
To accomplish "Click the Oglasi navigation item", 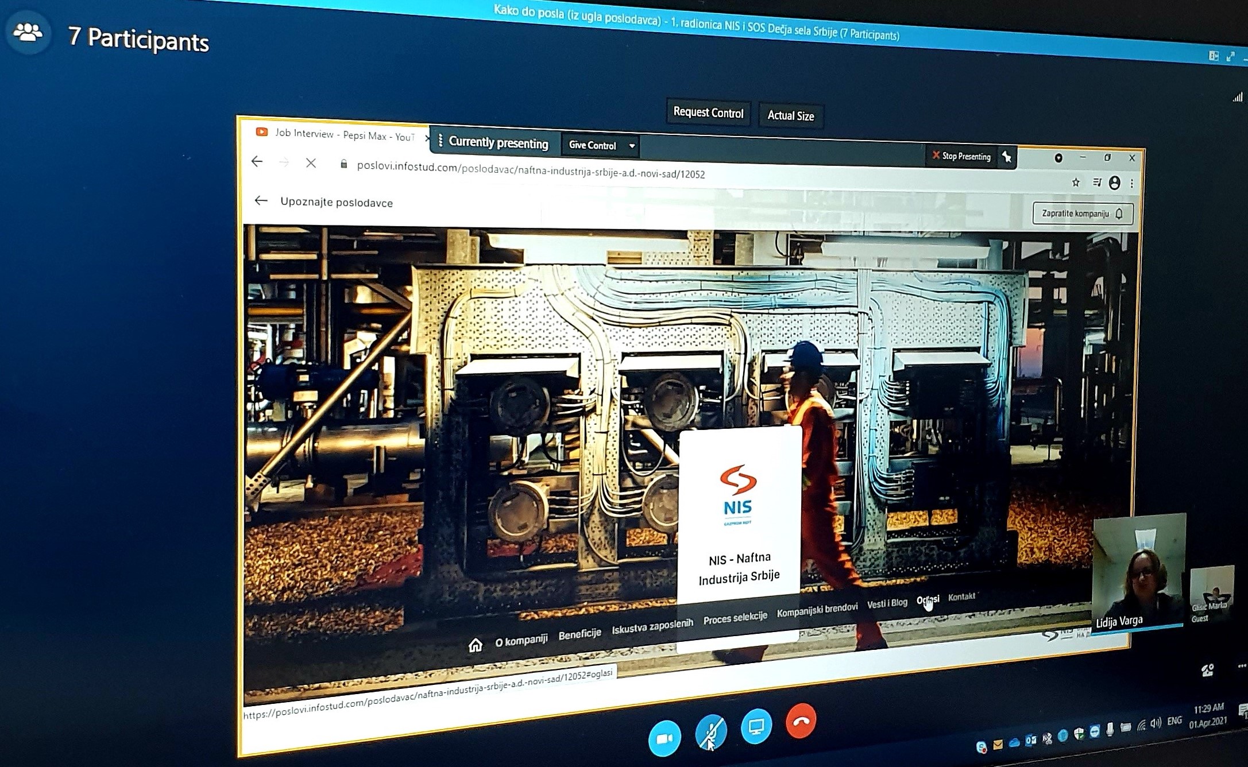I will pyautogui.click(x=927, y=600).
